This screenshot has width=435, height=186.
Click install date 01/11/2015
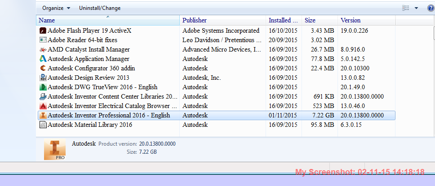[283, 116]
